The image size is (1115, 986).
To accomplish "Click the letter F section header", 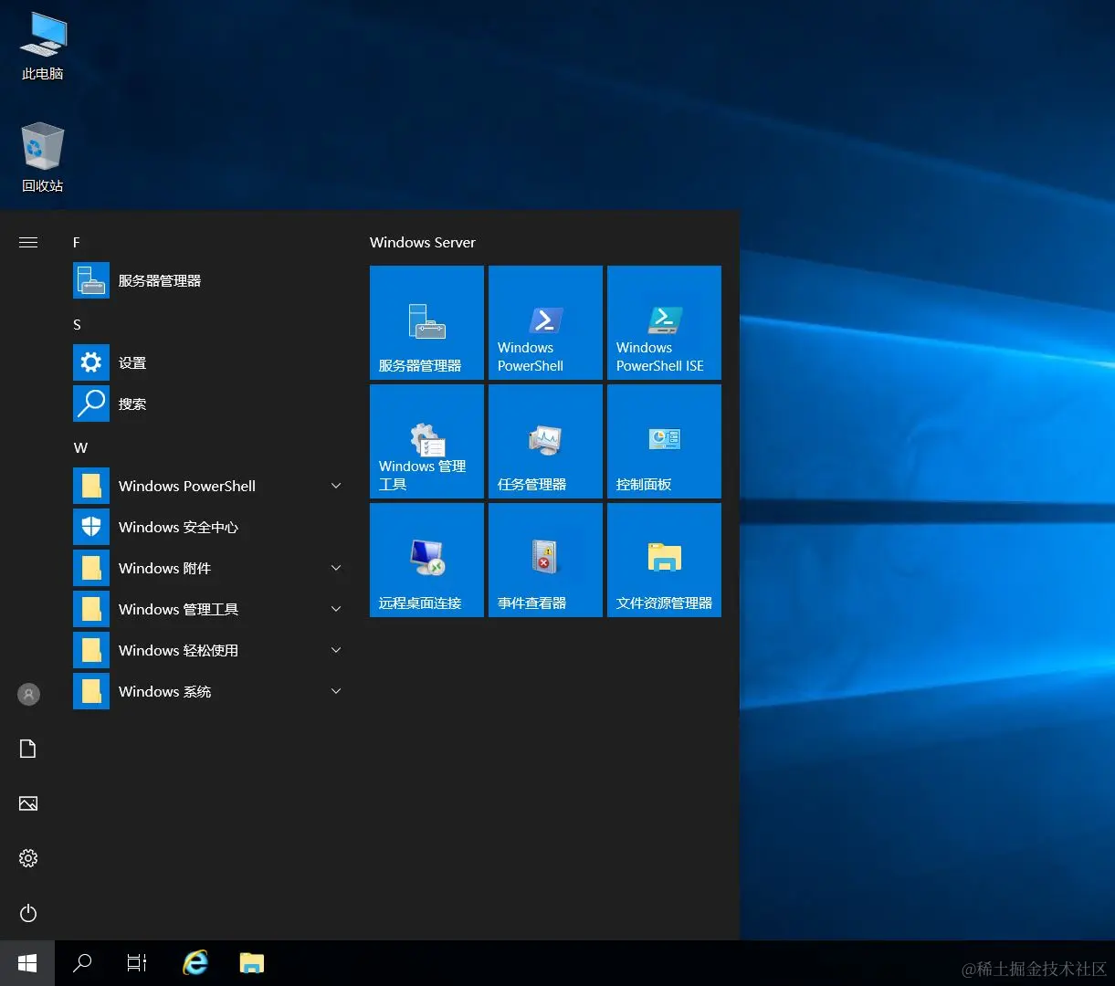I will tap(77, 242).
